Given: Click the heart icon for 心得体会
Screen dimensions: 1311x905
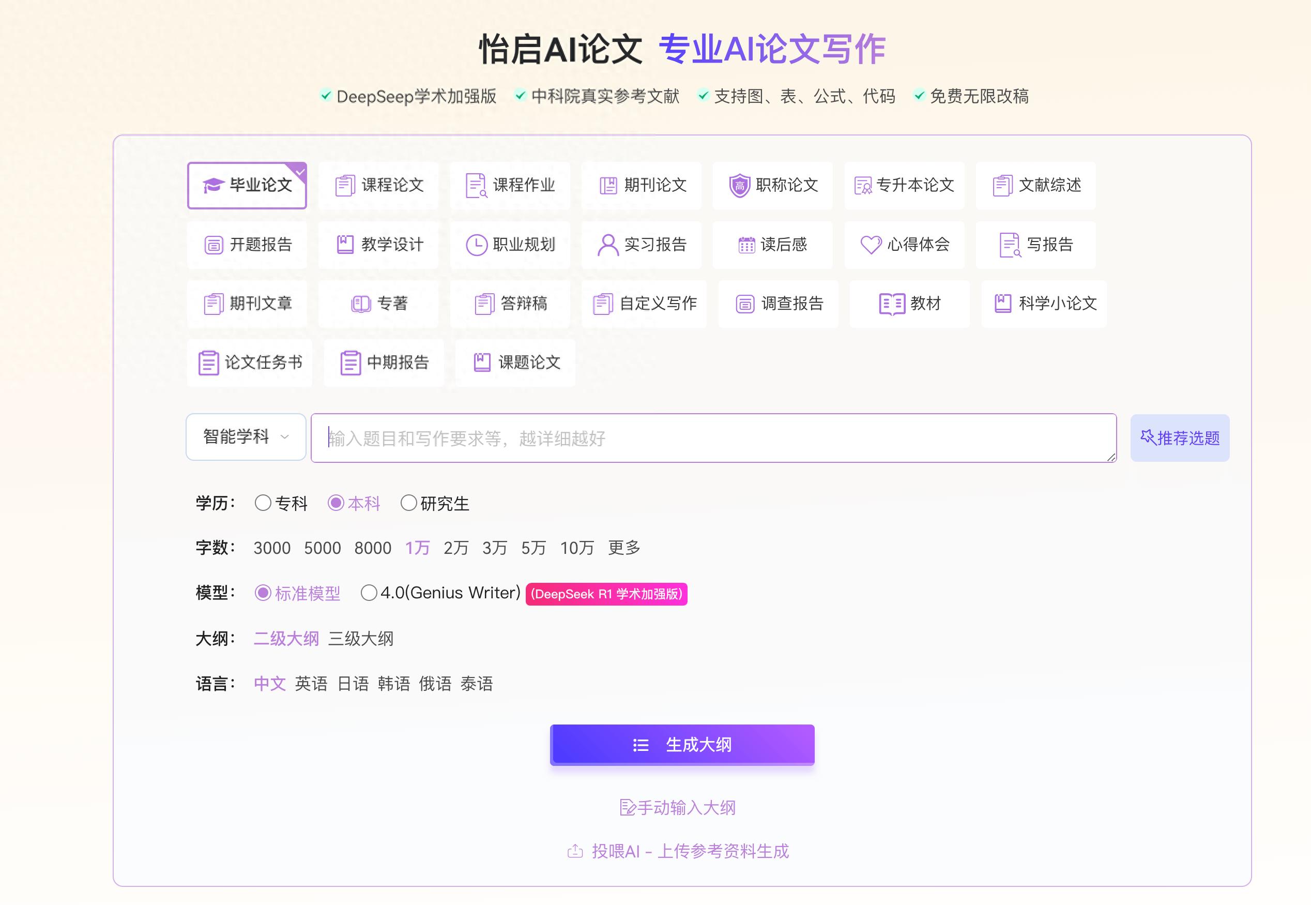Looking at the screenshot, I should point(871,245).
